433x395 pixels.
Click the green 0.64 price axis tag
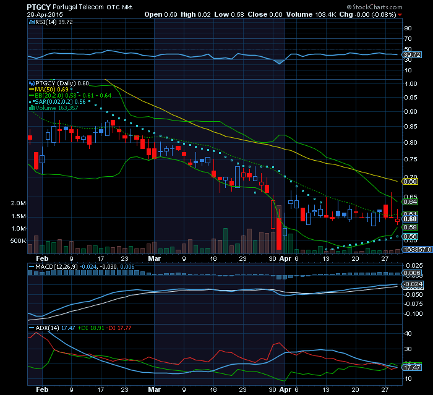[410, 202]
